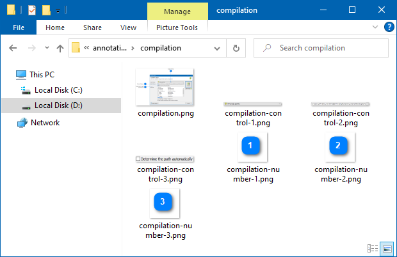Click the annotati... breadcrumb segment
Viewport: 397px width, 257px height.
coord(109,48)
